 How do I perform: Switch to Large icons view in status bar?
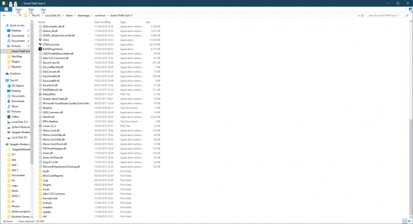409,222
